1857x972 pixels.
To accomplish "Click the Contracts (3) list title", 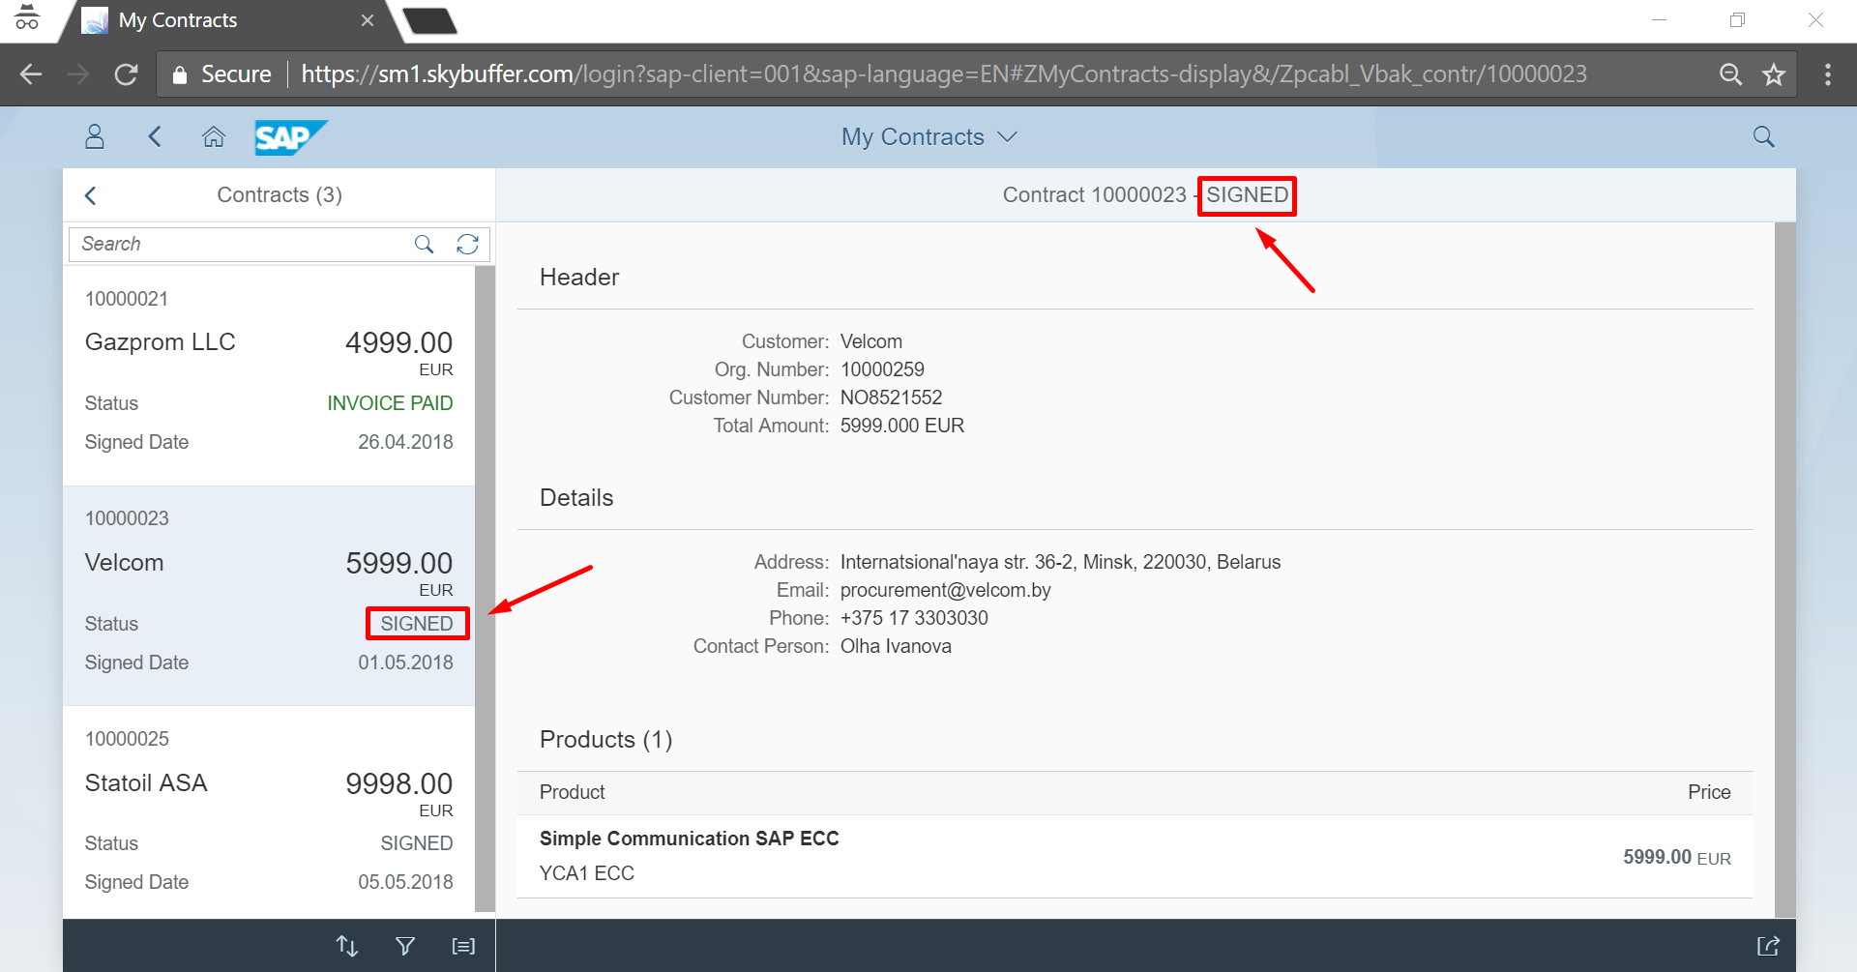I will pos(280,195).
